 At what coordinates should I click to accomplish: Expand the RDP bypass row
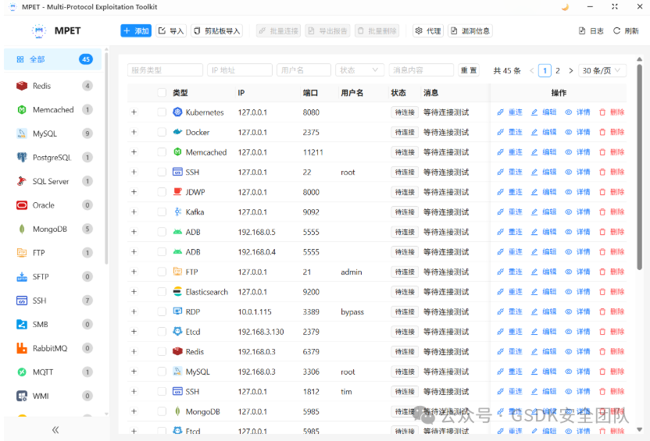(x=134, y=311)
